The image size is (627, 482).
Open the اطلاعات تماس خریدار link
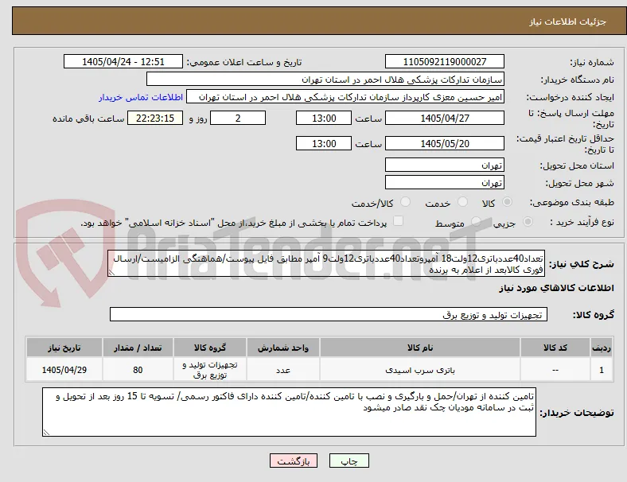click(140, 97)
